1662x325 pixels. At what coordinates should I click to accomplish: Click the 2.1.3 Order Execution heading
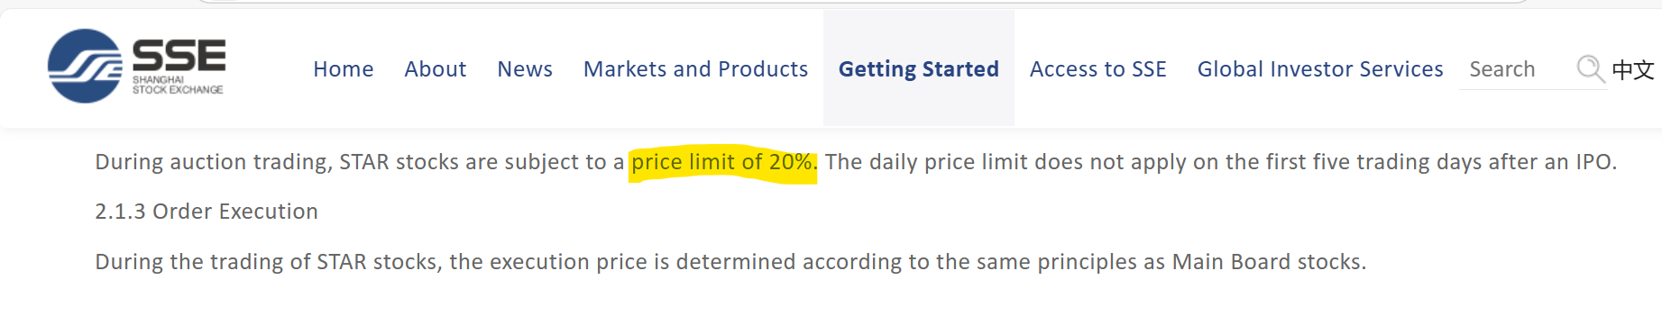click(207, 212)
